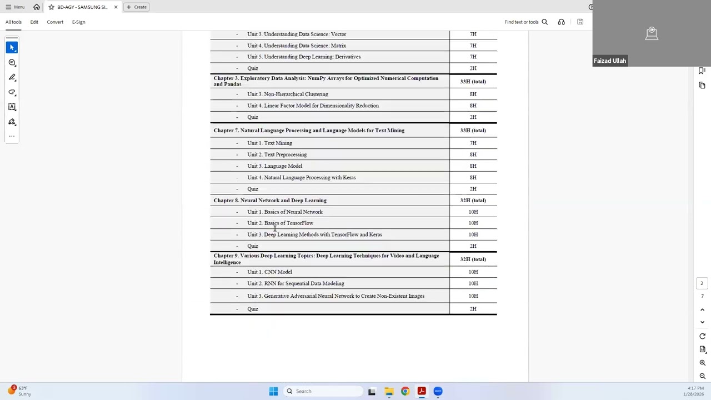Click the save floppy disk icon
The image size is (711, 400).
[580, 22]
